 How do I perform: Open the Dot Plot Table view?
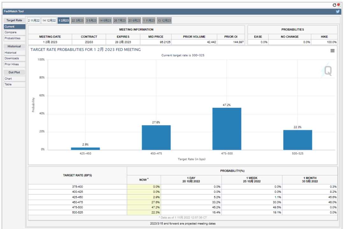8,84
